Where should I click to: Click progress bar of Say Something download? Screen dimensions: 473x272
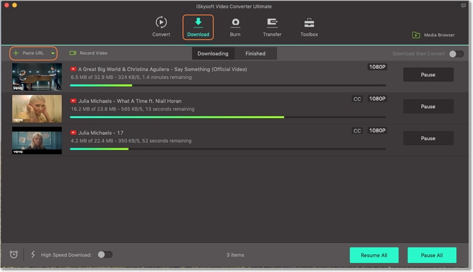point(228,85)
